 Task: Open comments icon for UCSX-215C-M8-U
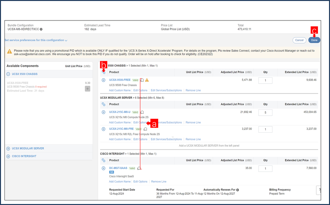pyautogui.click(x=142, y=112)
